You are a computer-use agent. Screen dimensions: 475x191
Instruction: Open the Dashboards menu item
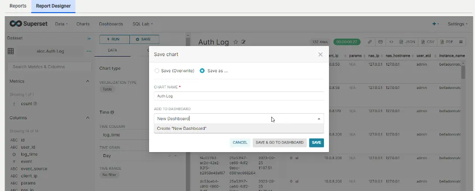click(x=111, y=24)
